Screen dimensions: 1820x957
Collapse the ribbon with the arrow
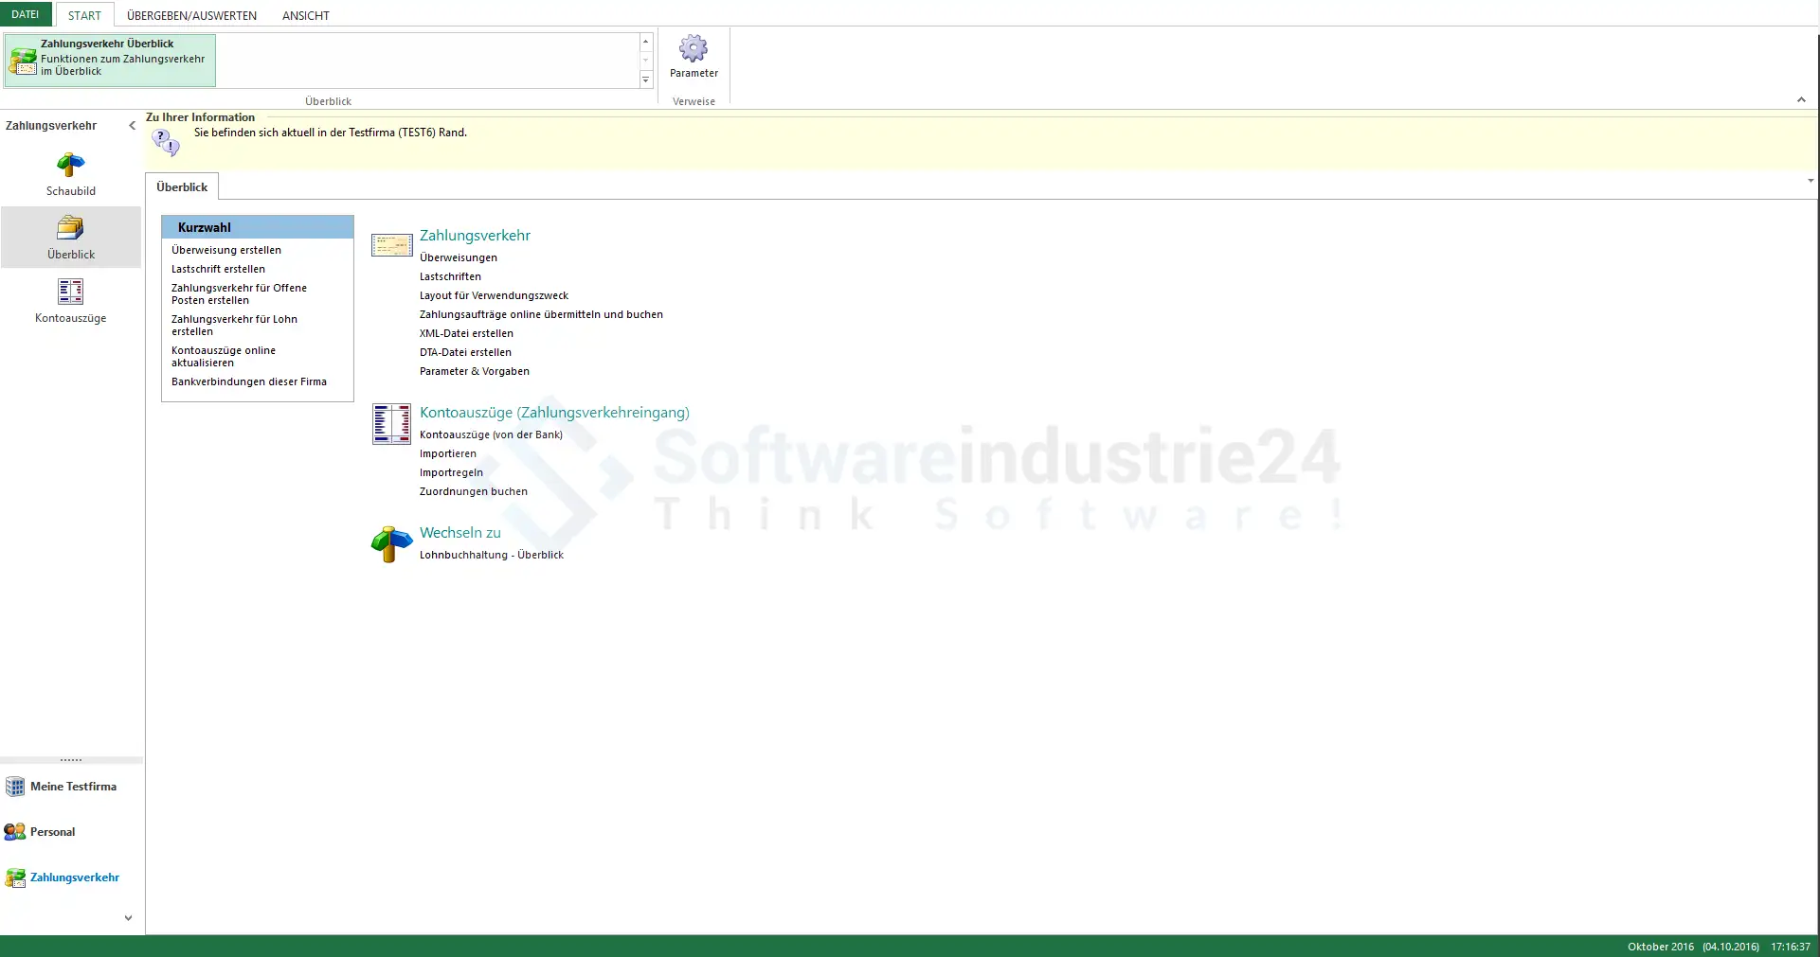(1801, 100)
